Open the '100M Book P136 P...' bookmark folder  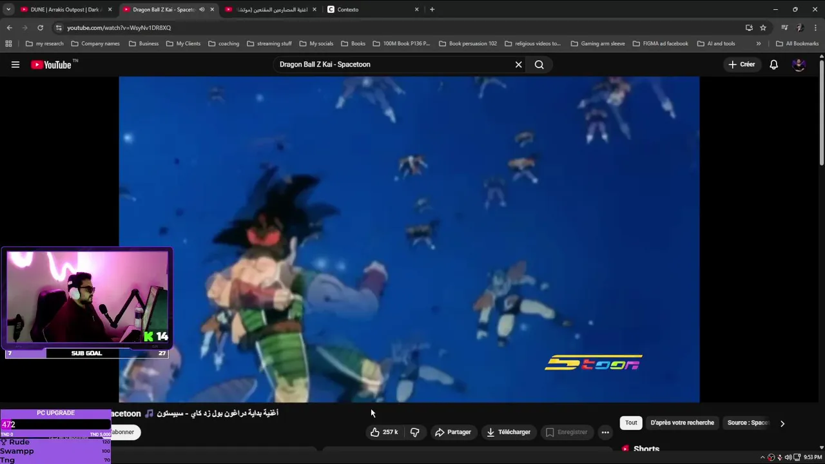click(x=402, y=44)
